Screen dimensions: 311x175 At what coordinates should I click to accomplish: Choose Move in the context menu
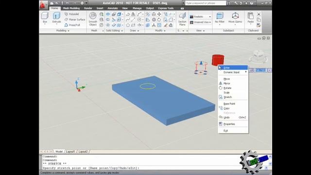[x=233, y=79]
